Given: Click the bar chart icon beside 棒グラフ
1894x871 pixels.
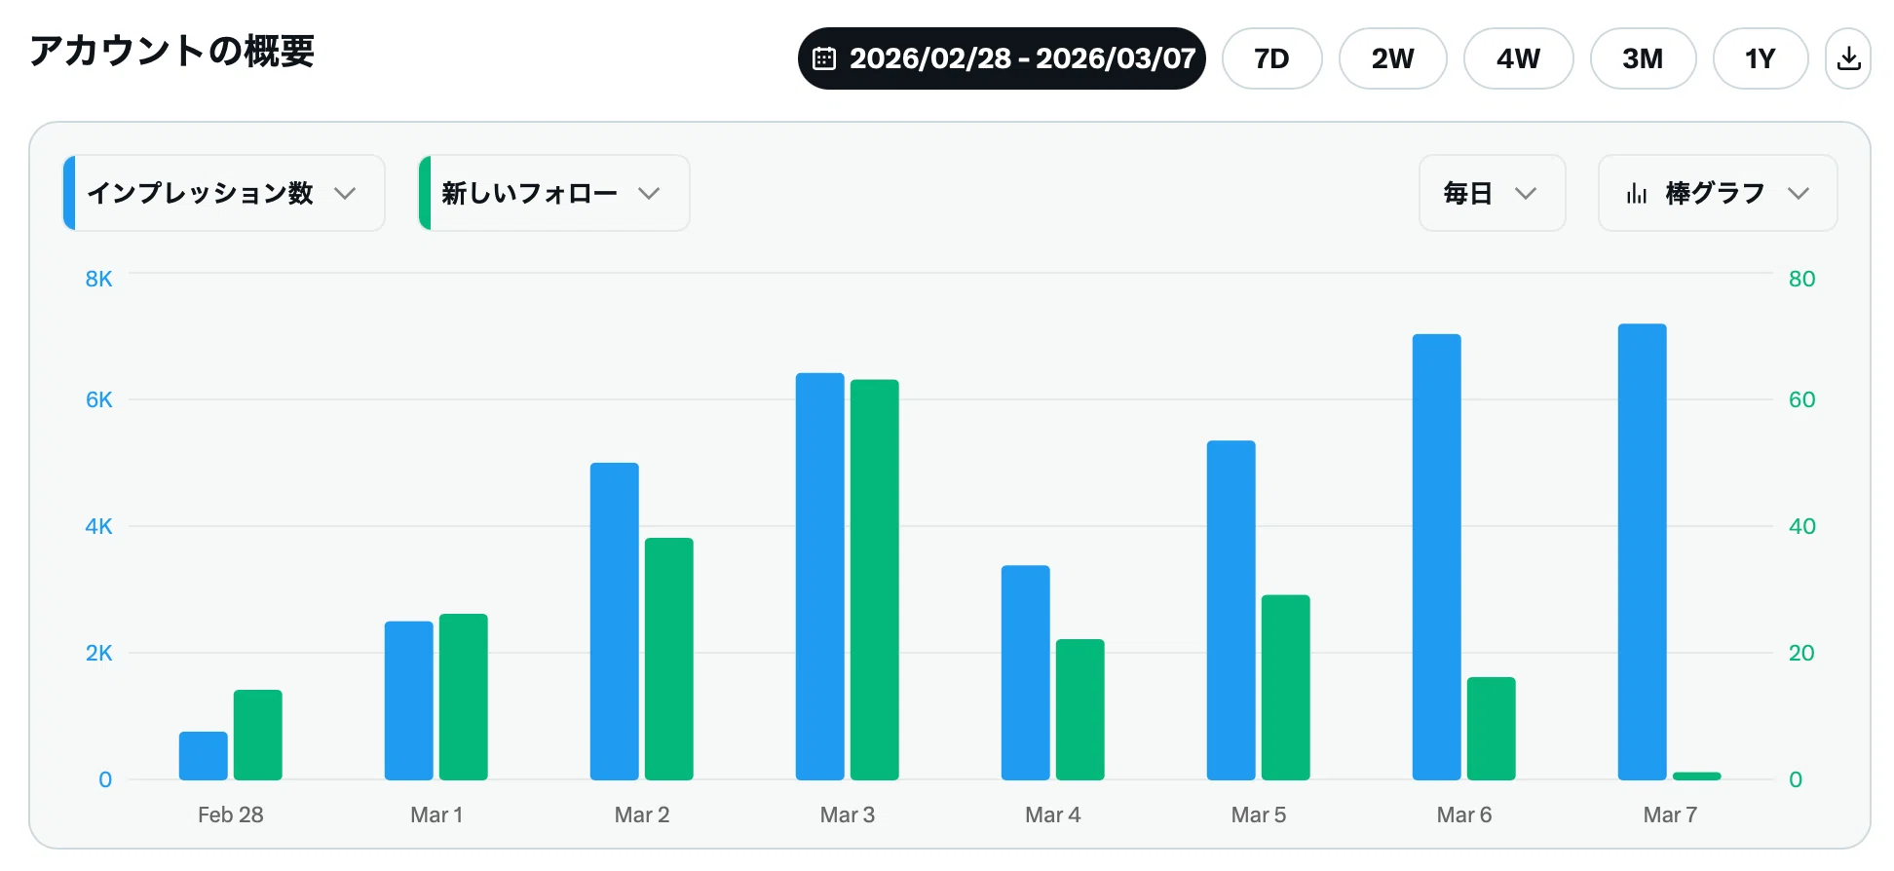Looking at the screenshot, I should [1637, 194].
